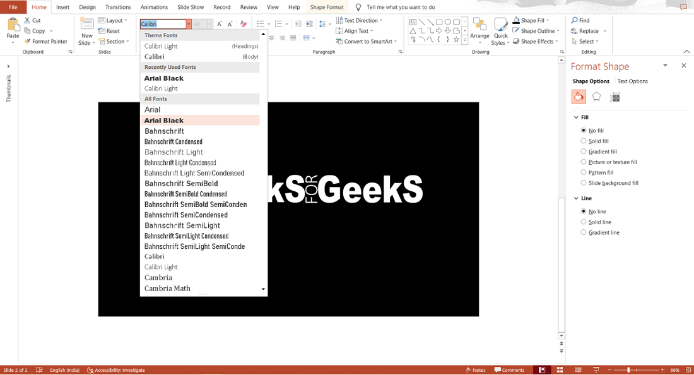Open the Design tab
This screenshot has width=694, height=375.
pos(87,7)
